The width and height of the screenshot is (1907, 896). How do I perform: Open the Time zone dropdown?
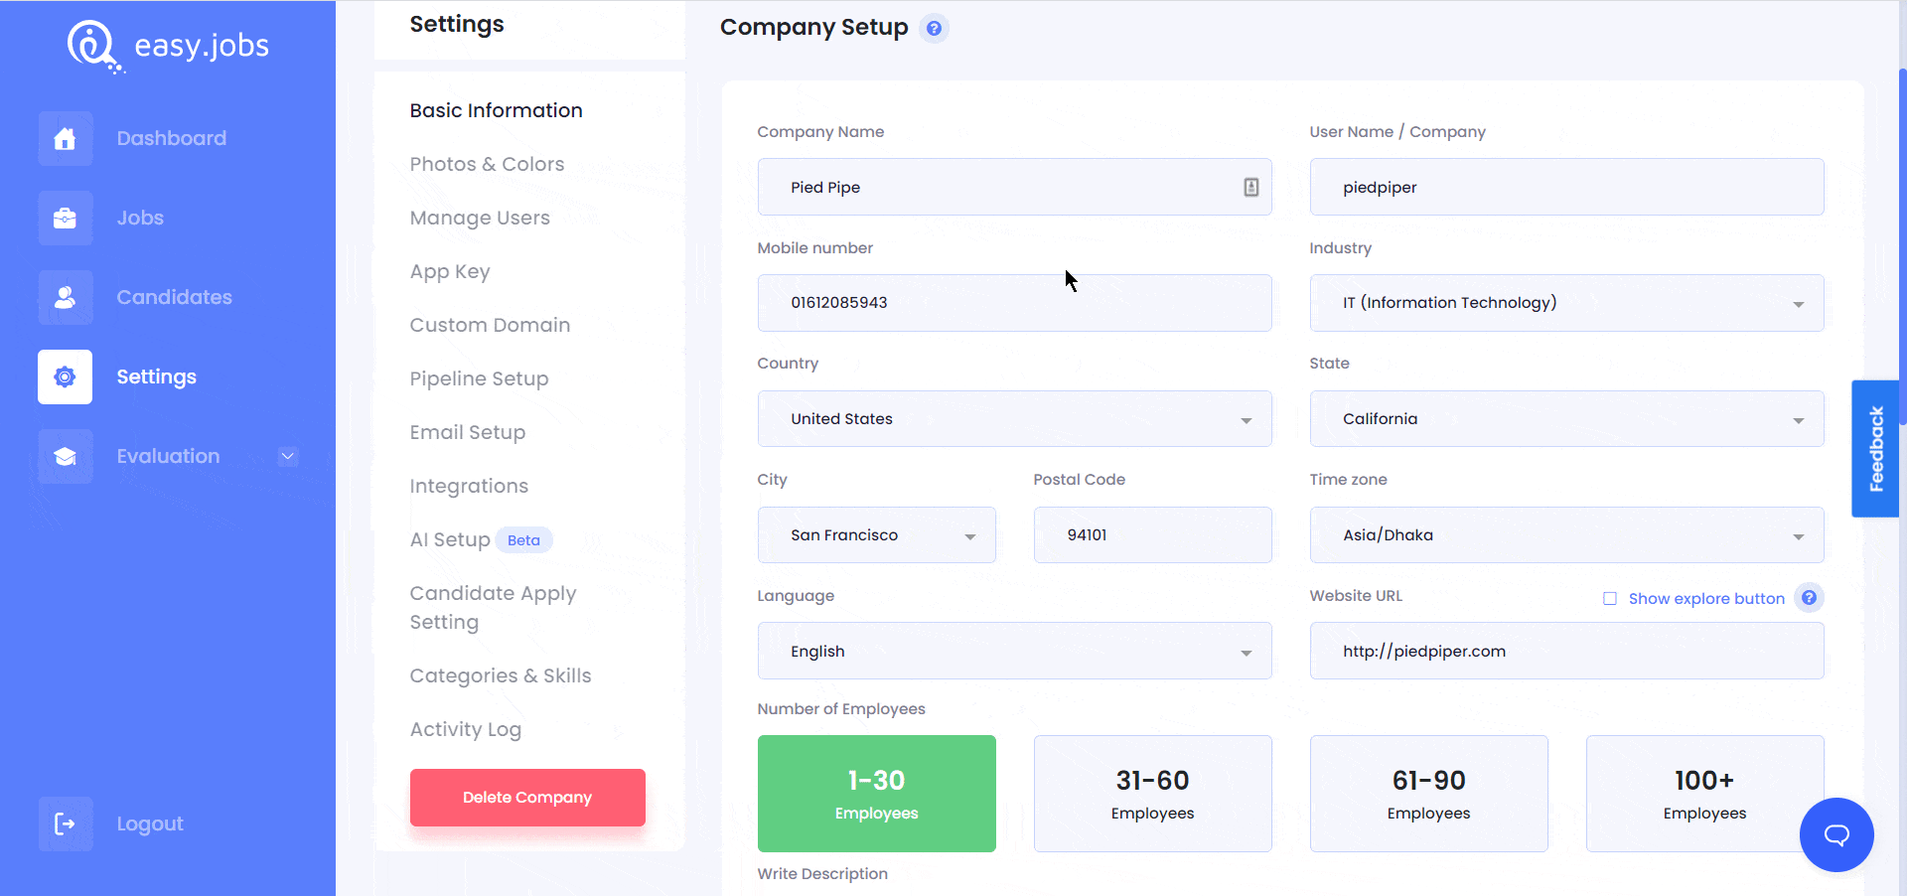1566,535
